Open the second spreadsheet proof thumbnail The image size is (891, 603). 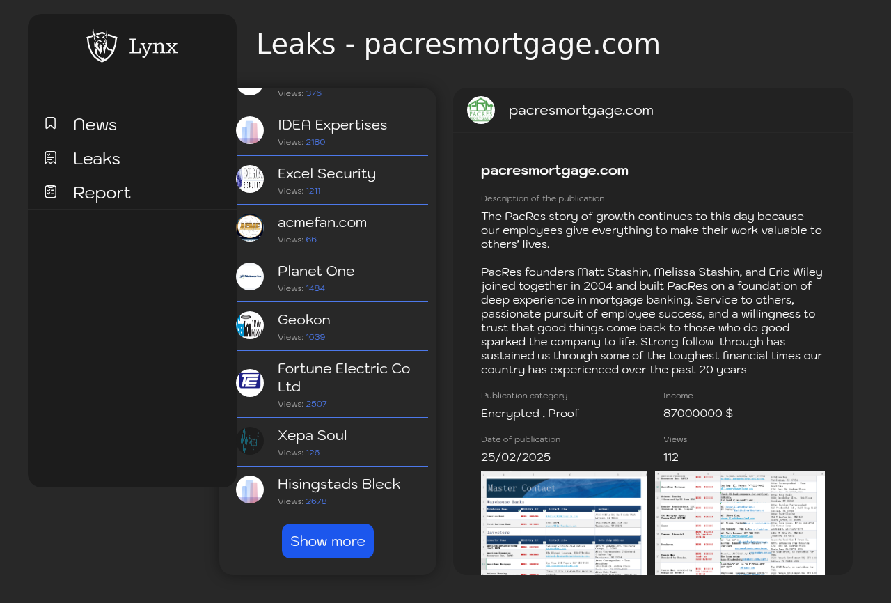(740, 523)
